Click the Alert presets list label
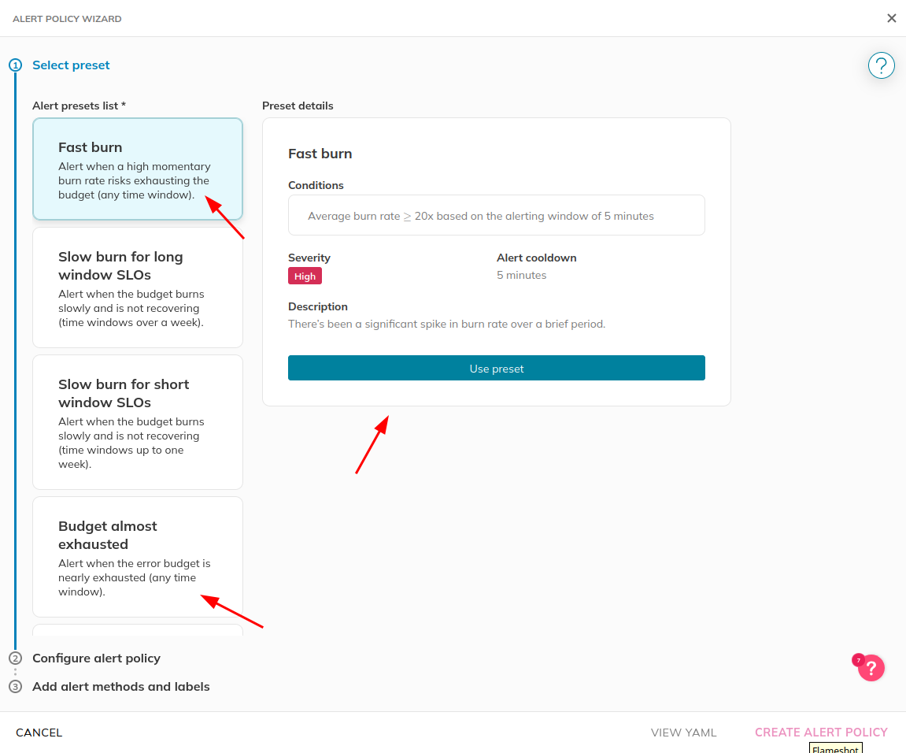 click(80, 106)
